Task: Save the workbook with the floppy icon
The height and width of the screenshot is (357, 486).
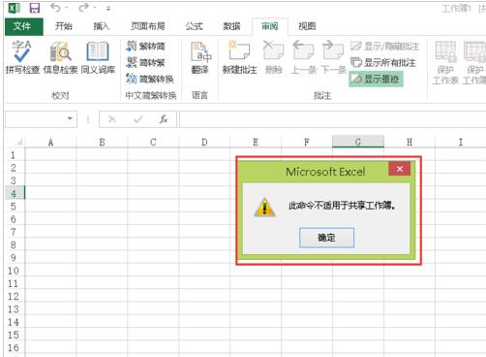Action: tap(35, 8)
